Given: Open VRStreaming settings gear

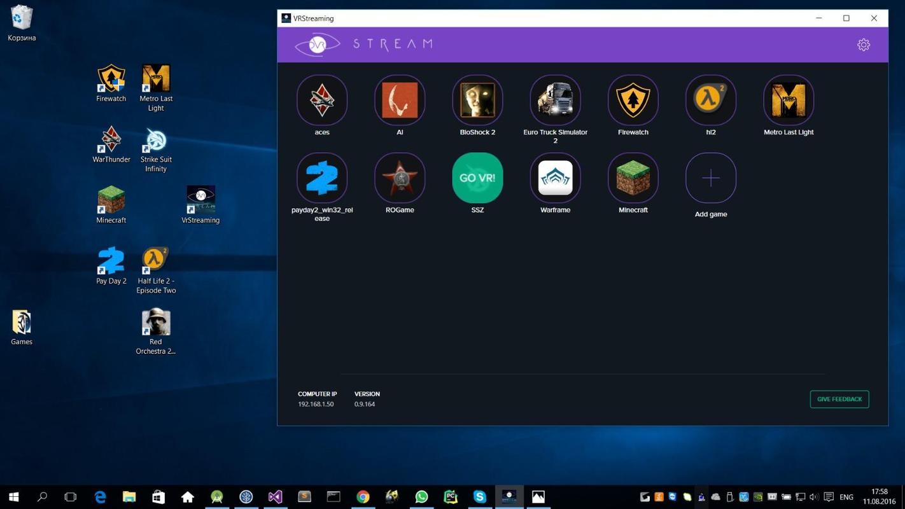Looking at the screenshot, I should tap(864, 45).
